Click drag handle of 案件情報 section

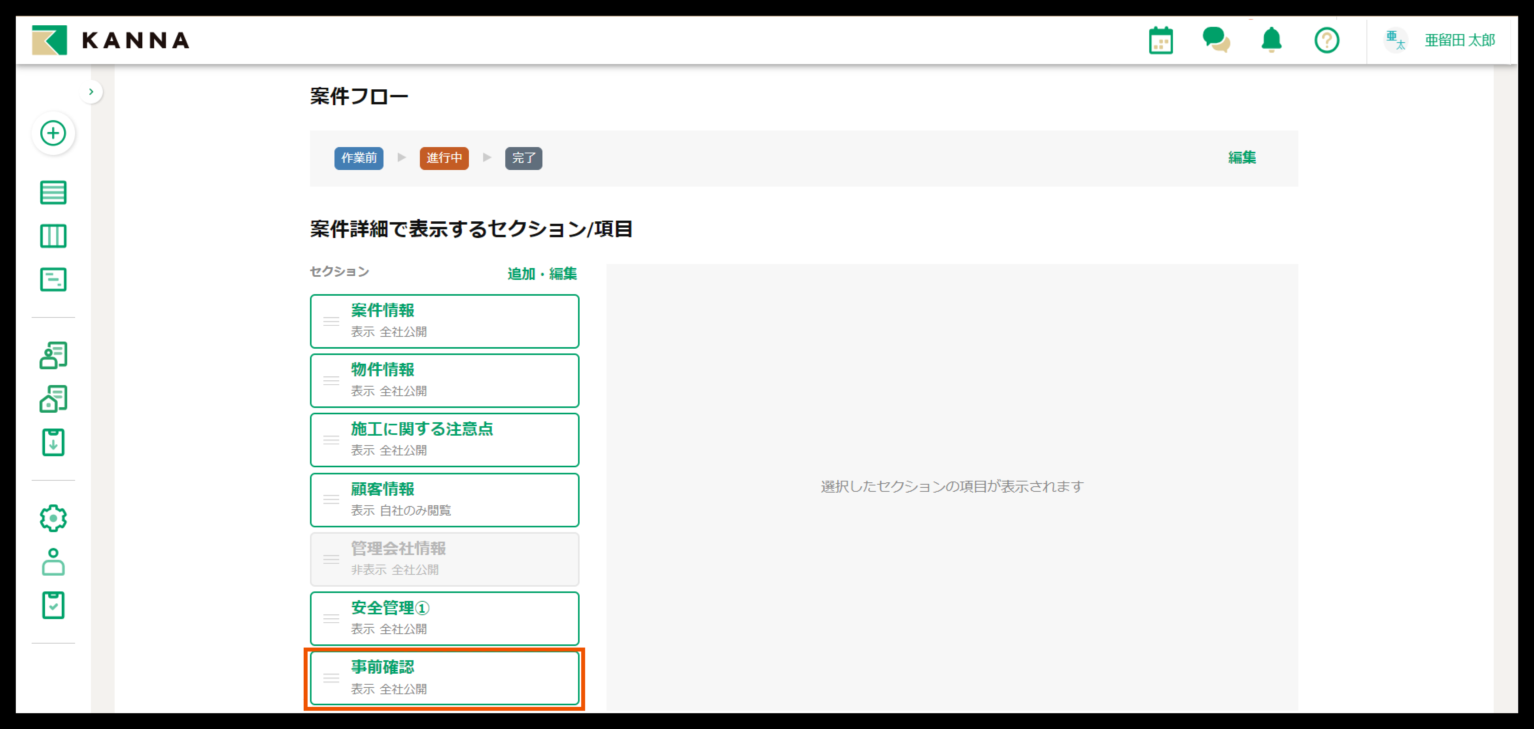click(331, 321)
